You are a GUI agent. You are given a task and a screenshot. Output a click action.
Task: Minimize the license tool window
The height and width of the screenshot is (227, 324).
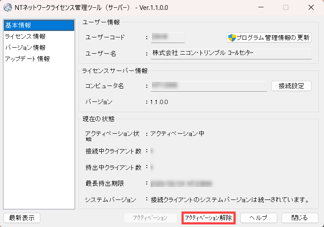click(x=261, y=7)
